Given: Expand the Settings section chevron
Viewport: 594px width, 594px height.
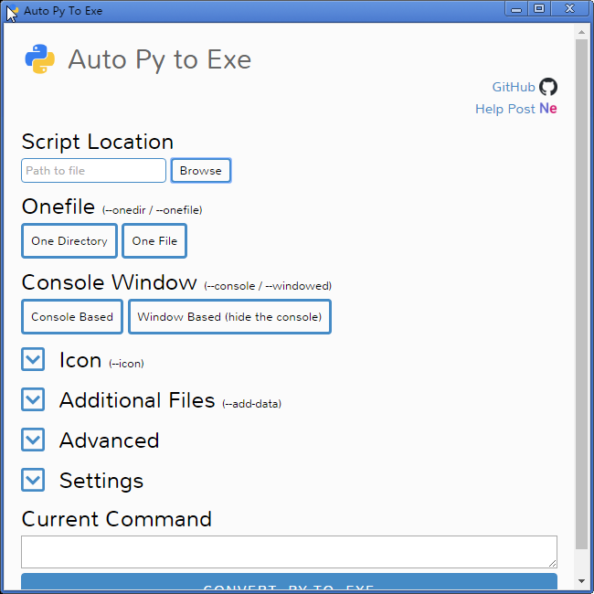Looking at the screenshot, I should click(33, 480).
